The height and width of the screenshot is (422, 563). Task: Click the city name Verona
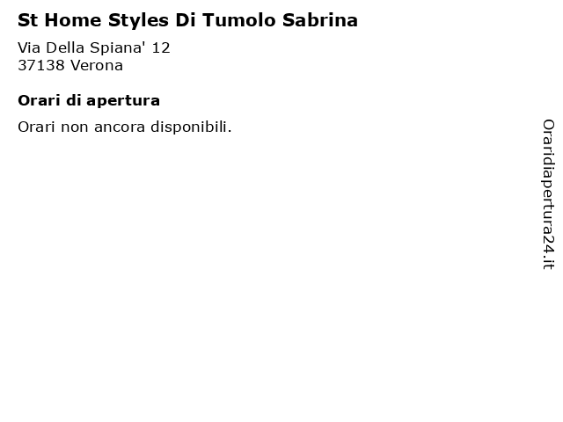tap(97, 65)
